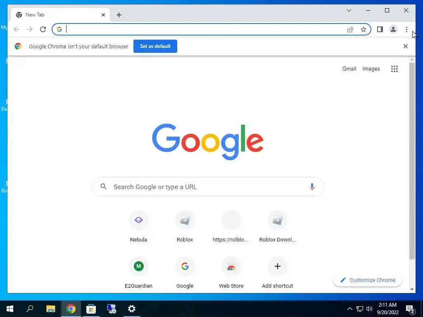
Task: Open taskbar search
Action: click(x=30, y=309)
